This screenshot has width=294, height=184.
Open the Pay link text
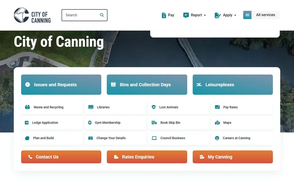(x=171, y=15)
